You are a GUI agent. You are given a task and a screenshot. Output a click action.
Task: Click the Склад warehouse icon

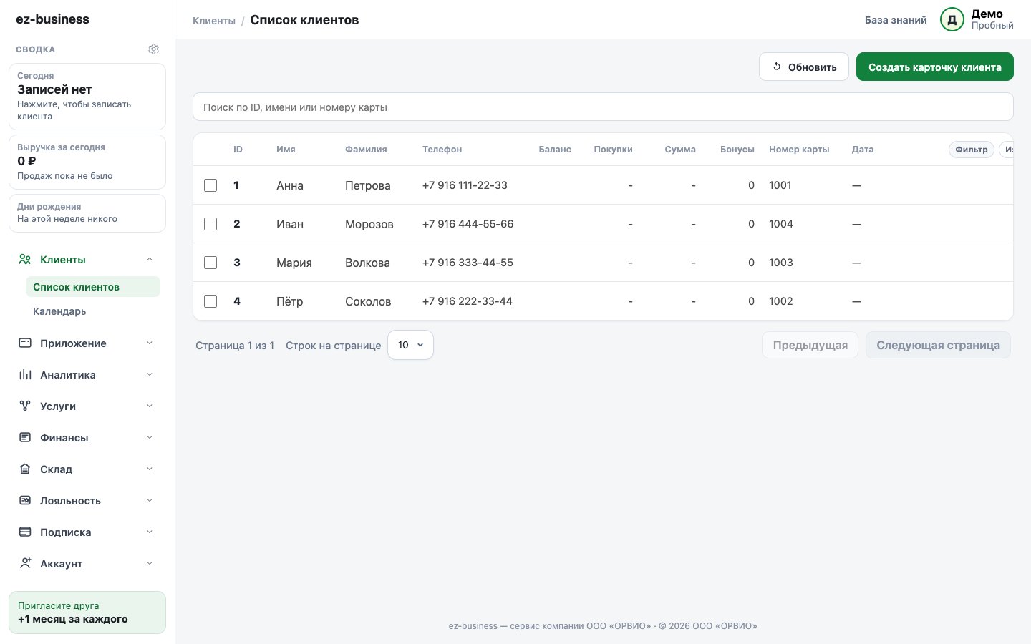tap(25, 469)
